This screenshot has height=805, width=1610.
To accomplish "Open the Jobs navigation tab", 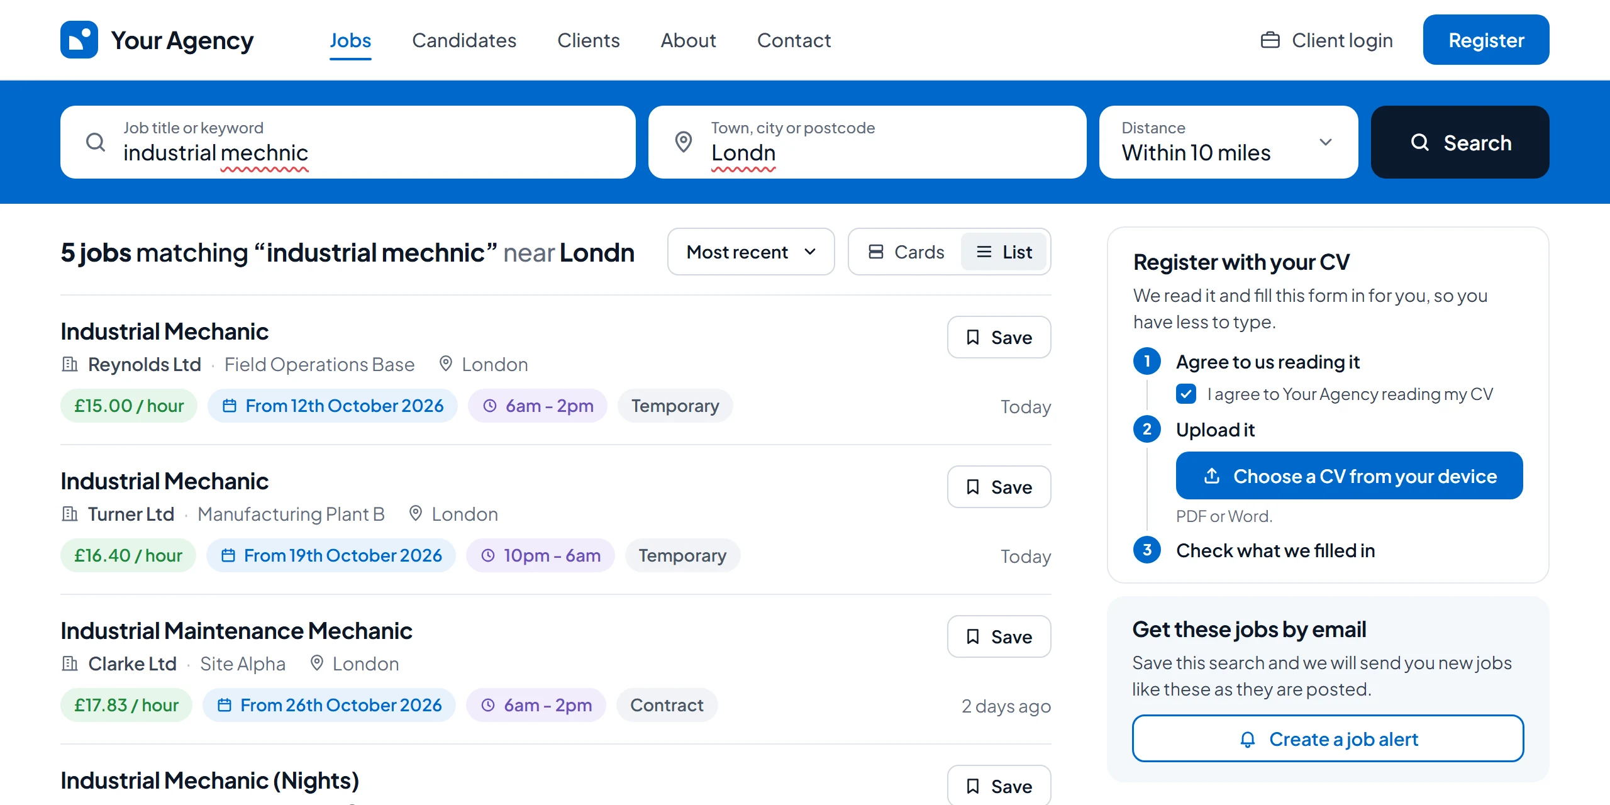I will point(350,40).
